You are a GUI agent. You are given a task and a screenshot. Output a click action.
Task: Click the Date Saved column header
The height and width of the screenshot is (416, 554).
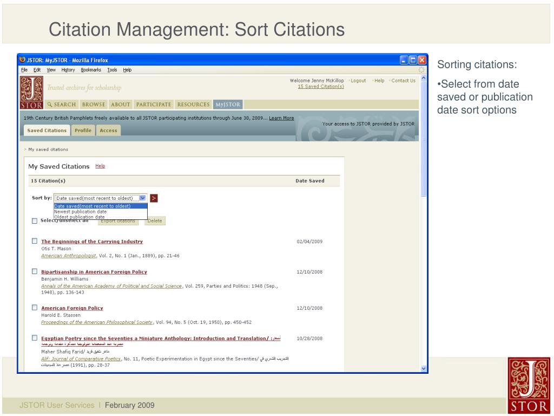[x=310, y=181]
